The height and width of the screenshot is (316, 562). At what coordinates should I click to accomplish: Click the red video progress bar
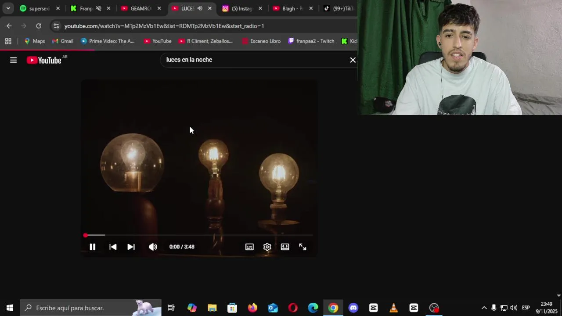coord(198,235)
